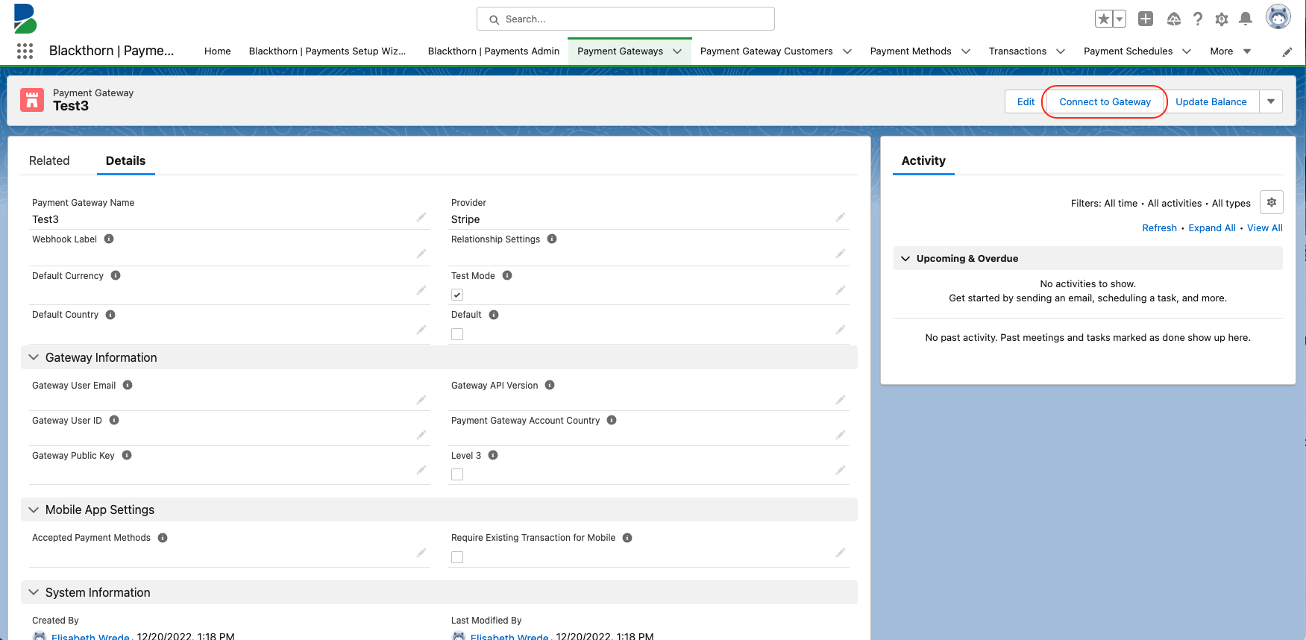
Task: Show Test Mode info icon
Action: pyautogui.click(x=507, y=275)
